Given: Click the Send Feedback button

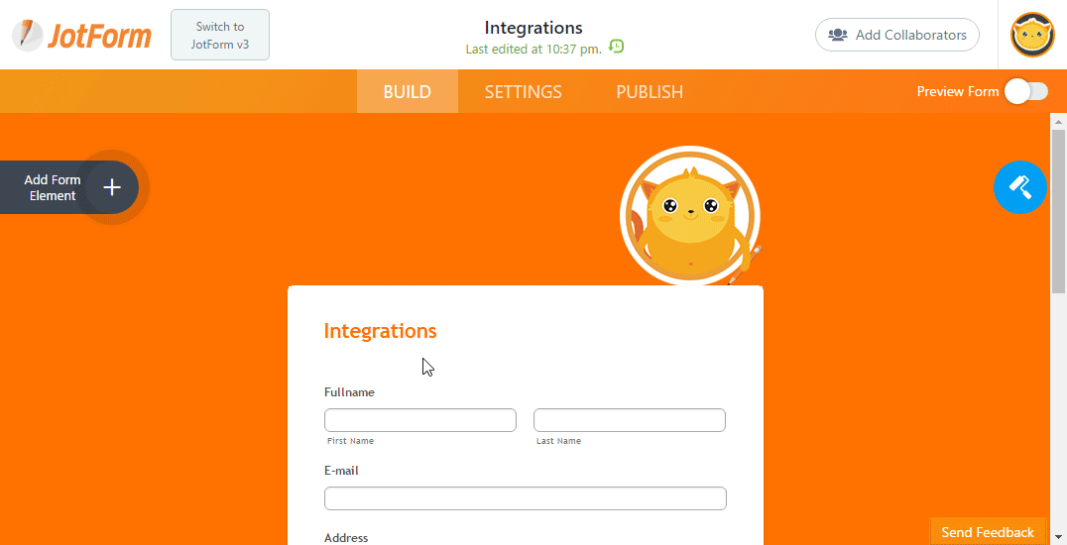Looking at the screenshot, I should click(987, 532).
